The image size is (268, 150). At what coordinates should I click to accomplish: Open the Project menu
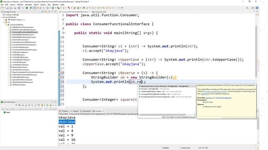[43, 5]
